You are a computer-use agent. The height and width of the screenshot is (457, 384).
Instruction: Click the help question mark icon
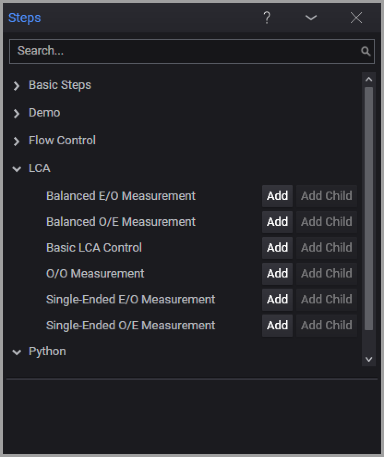click(267, 18)
